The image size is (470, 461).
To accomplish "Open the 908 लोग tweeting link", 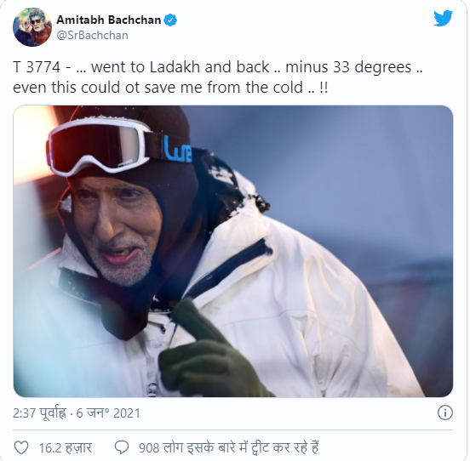I will coord(228,447).
